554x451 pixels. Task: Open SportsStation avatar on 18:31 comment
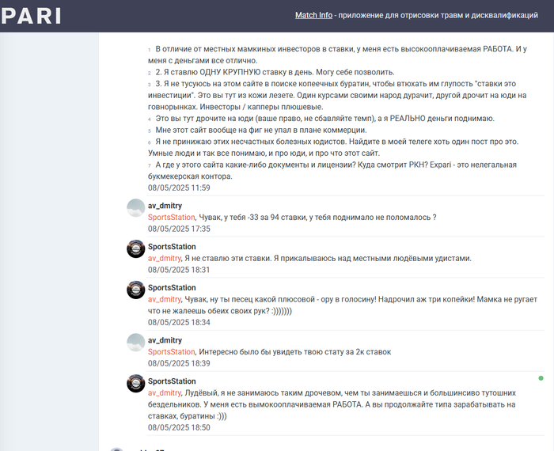click(x=136, y=249)
